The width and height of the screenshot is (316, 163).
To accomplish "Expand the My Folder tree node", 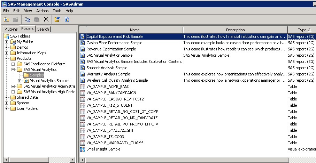I will pos(7,42).
